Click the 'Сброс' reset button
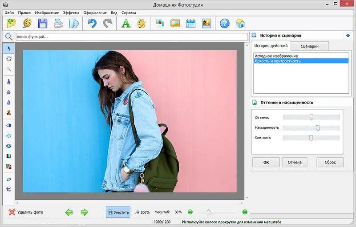Viewport: 356px width, 227px height. [x=330, y=162]
